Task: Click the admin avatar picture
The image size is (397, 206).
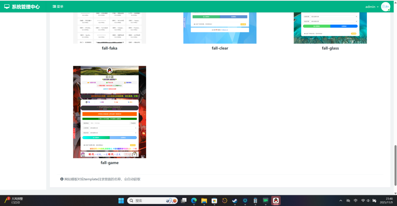Action: coord(385,7)
